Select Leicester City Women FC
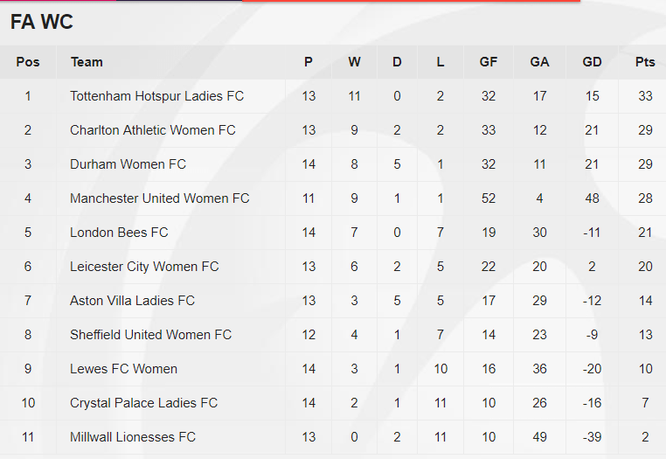Image resolution: width=666 pixels, height=459 pixels. (x=144, y=267)
